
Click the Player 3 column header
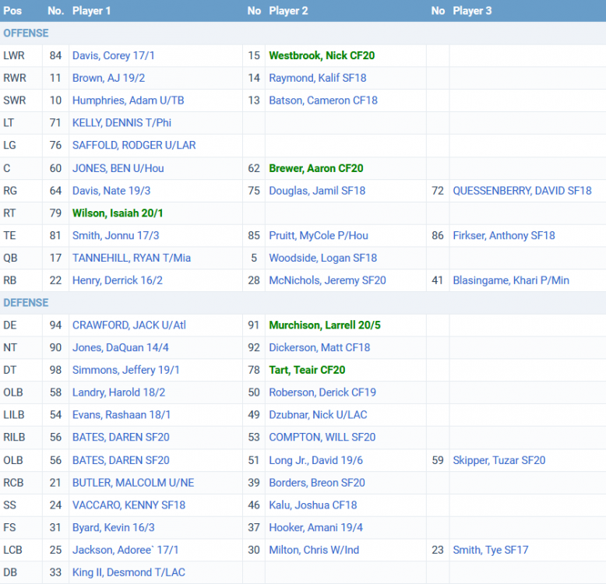pos(472,11)
